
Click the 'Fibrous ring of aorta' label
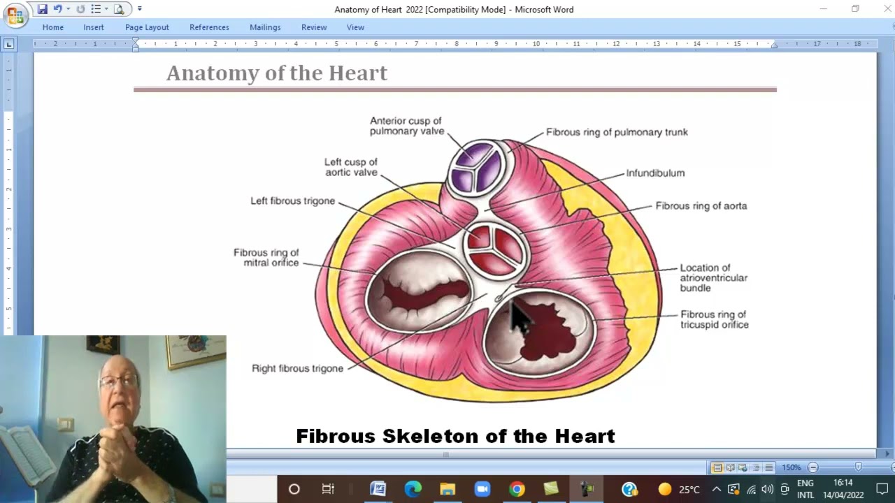tap(701, 206)
